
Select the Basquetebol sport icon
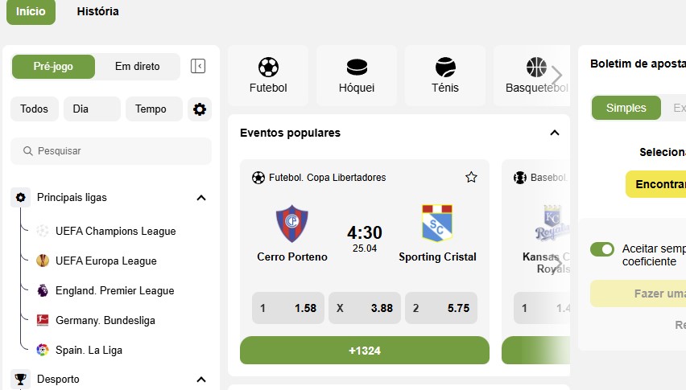tap(536, 68)
